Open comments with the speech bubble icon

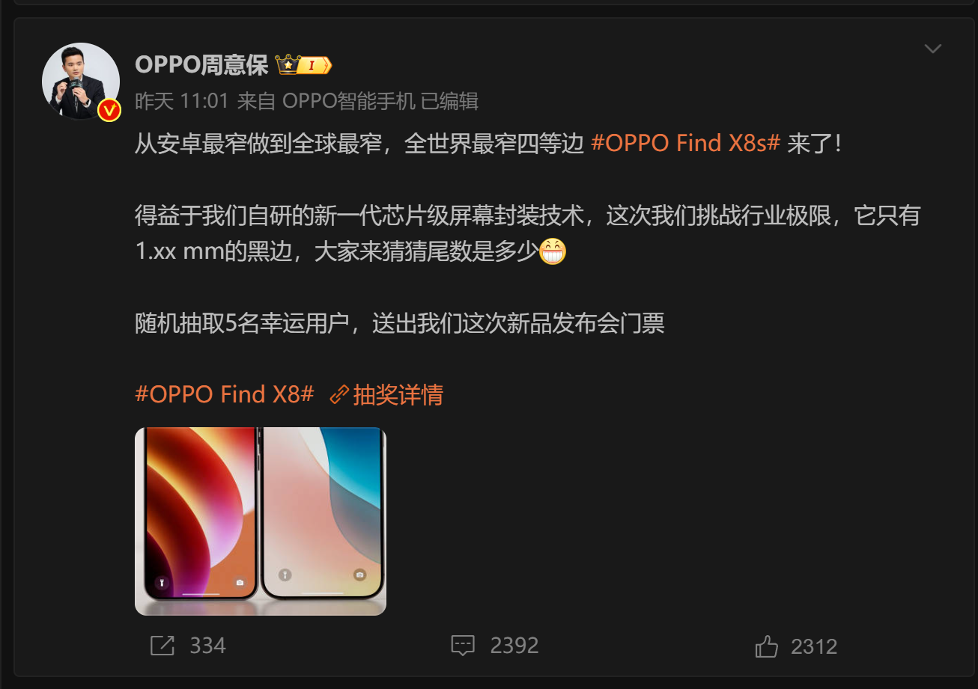[x=463, y=646]
